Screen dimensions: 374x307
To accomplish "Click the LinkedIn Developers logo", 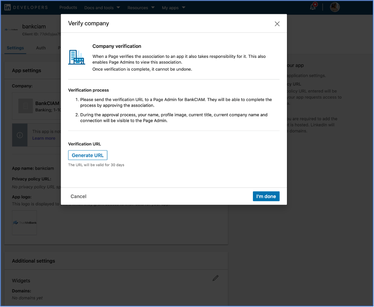I will tap(26, 8).
